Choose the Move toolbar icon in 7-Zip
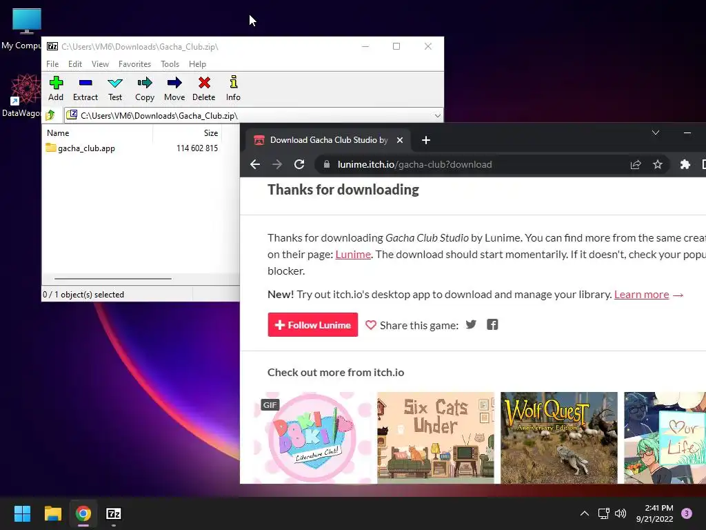706x530 pixels. point(174,89)
